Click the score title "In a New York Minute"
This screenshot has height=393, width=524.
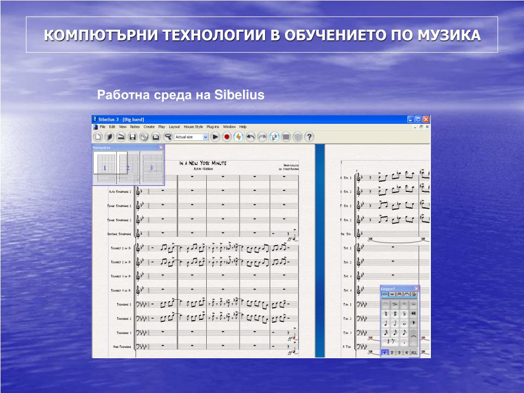[203, 163]
